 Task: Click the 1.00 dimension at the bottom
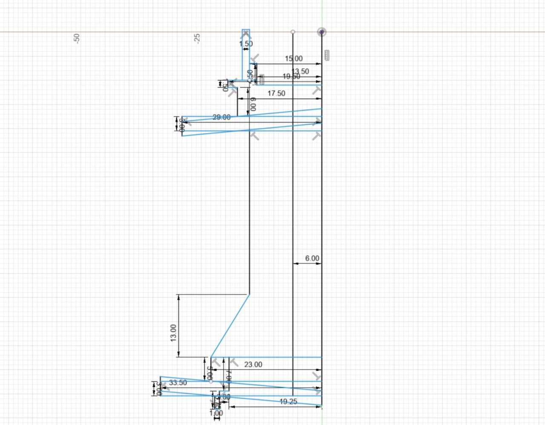(216, 413)
